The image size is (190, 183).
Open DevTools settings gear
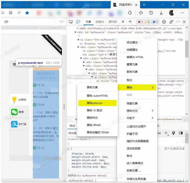coord(164,22)
